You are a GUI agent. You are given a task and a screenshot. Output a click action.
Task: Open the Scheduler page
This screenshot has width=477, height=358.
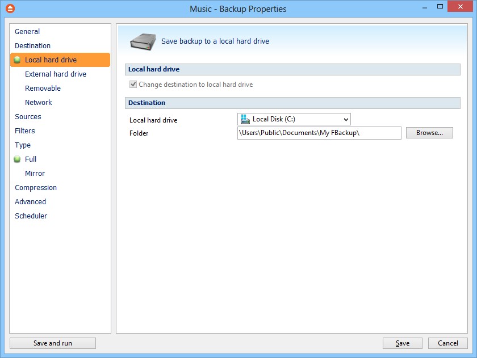[31, 216]
